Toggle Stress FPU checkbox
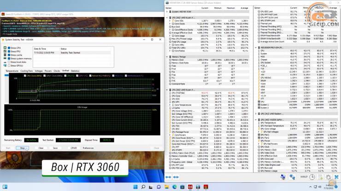 coord(9,51)
